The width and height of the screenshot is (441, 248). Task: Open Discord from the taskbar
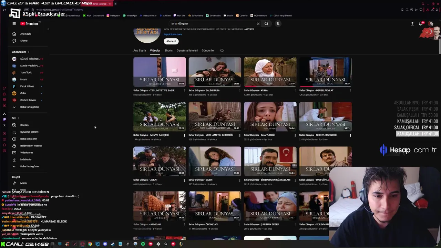point(105,244)
